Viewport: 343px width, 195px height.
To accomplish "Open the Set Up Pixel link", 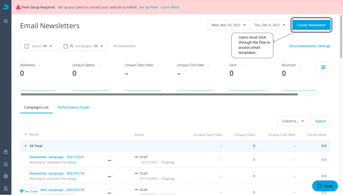I will coord(148,7).
